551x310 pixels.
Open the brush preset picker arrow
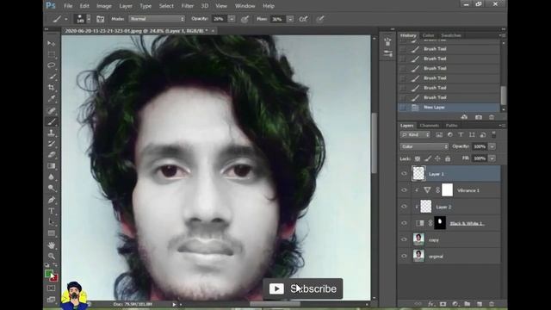click(x=89, y=19)
